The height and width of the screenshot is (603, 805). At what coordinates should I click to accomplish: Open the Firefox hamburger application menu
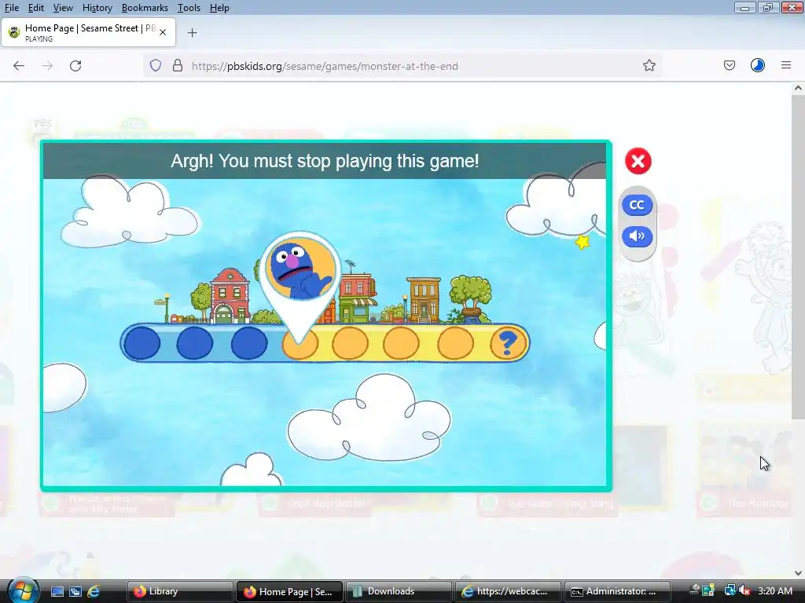786,65
